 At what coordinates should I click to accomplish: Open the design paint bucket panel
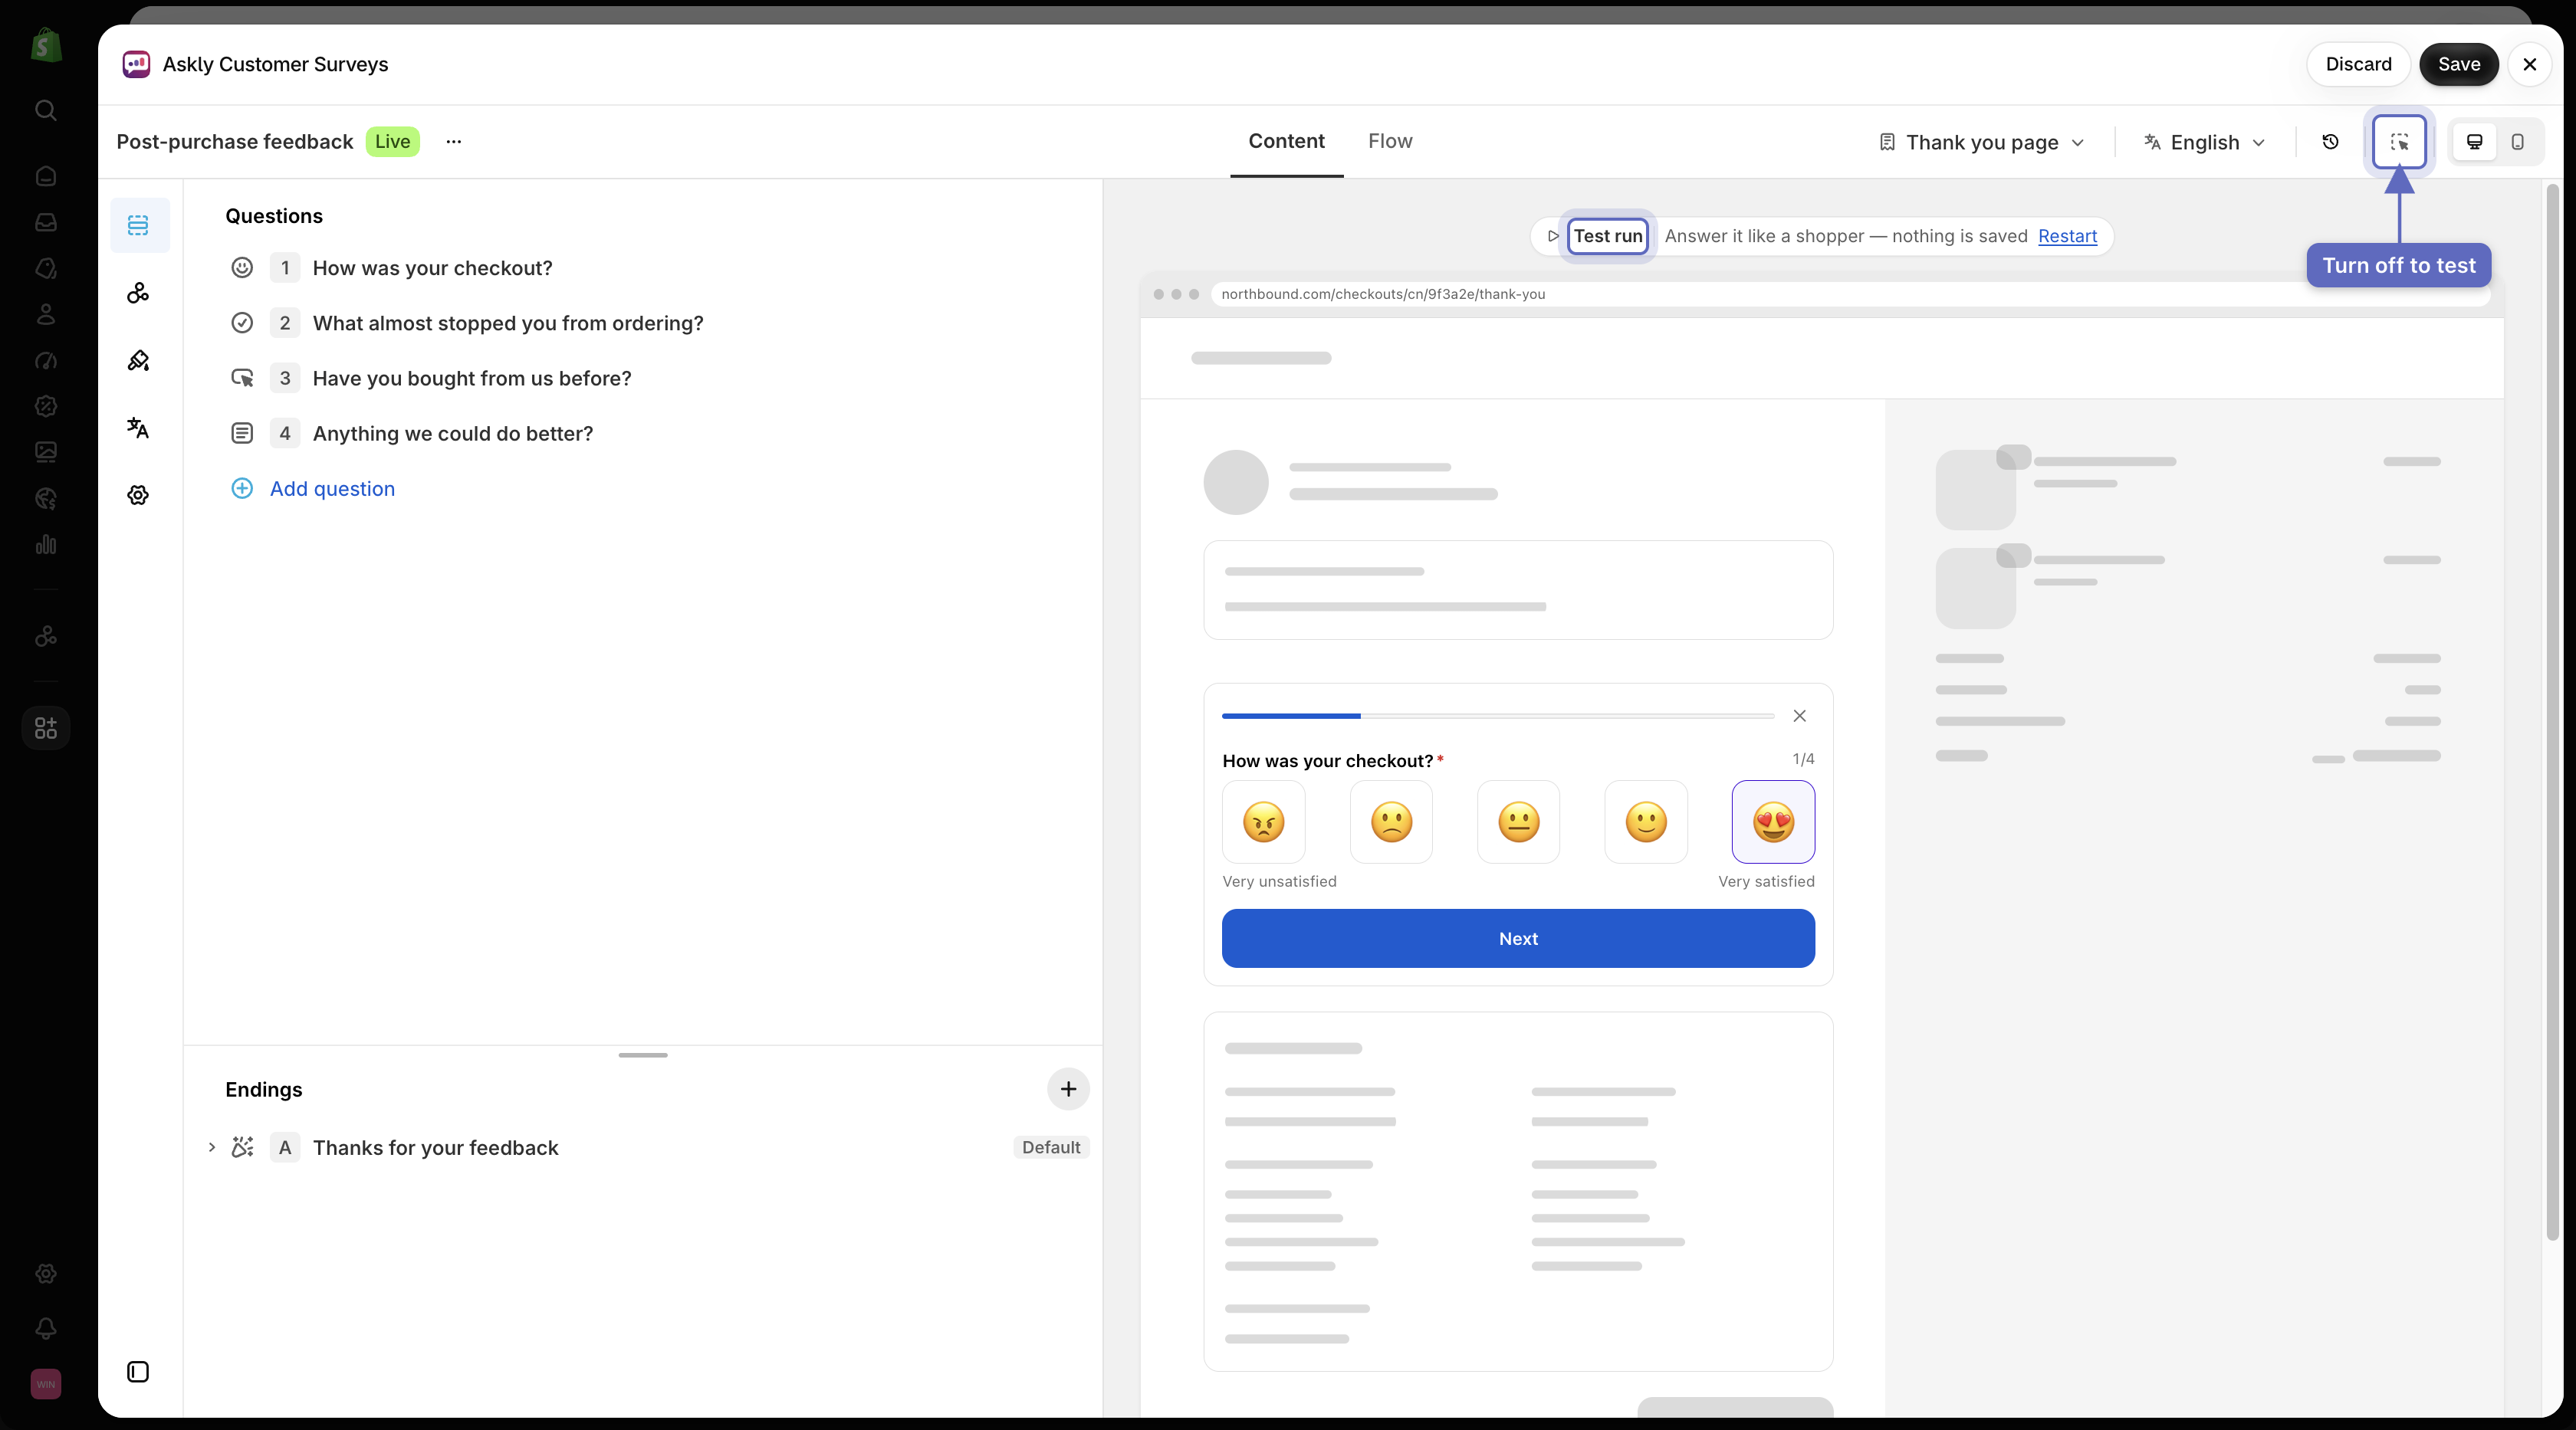139,361
